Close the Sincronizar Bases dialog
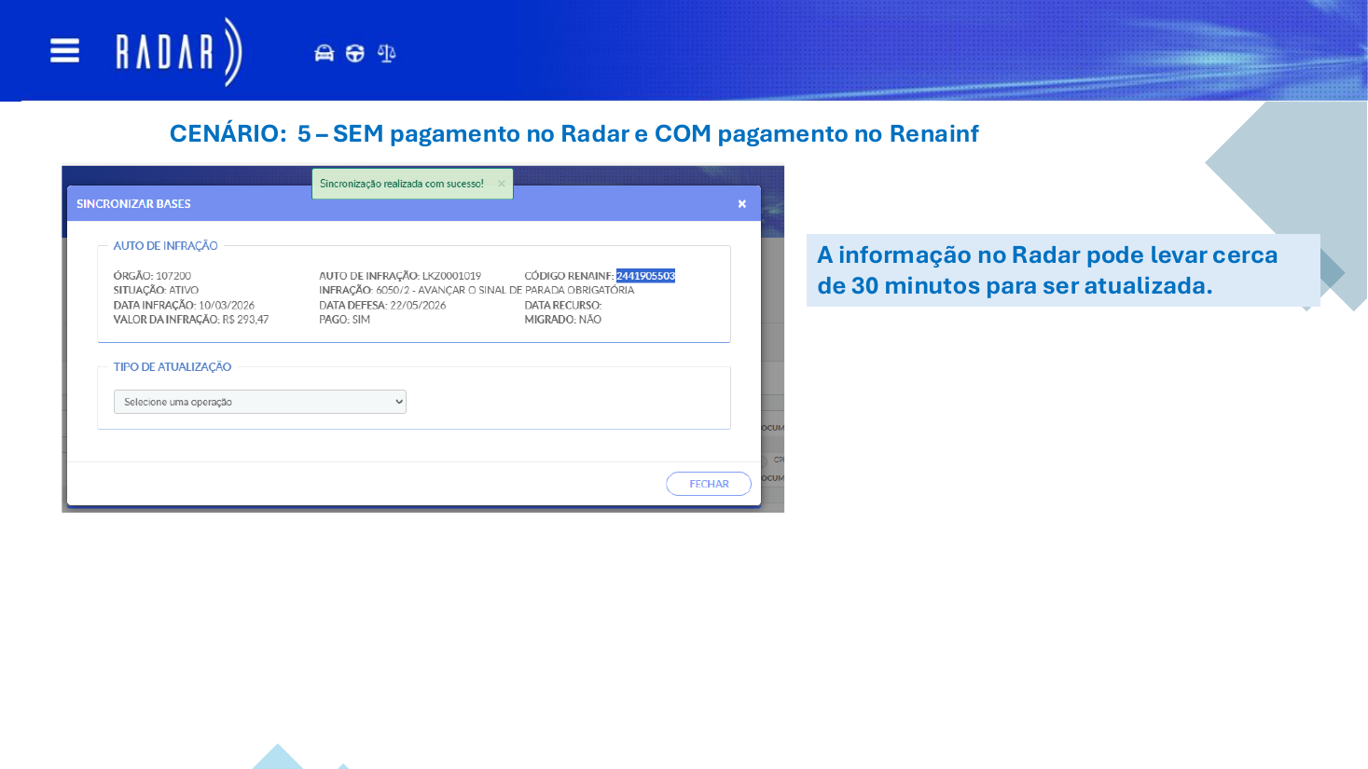 click(742, 203)
